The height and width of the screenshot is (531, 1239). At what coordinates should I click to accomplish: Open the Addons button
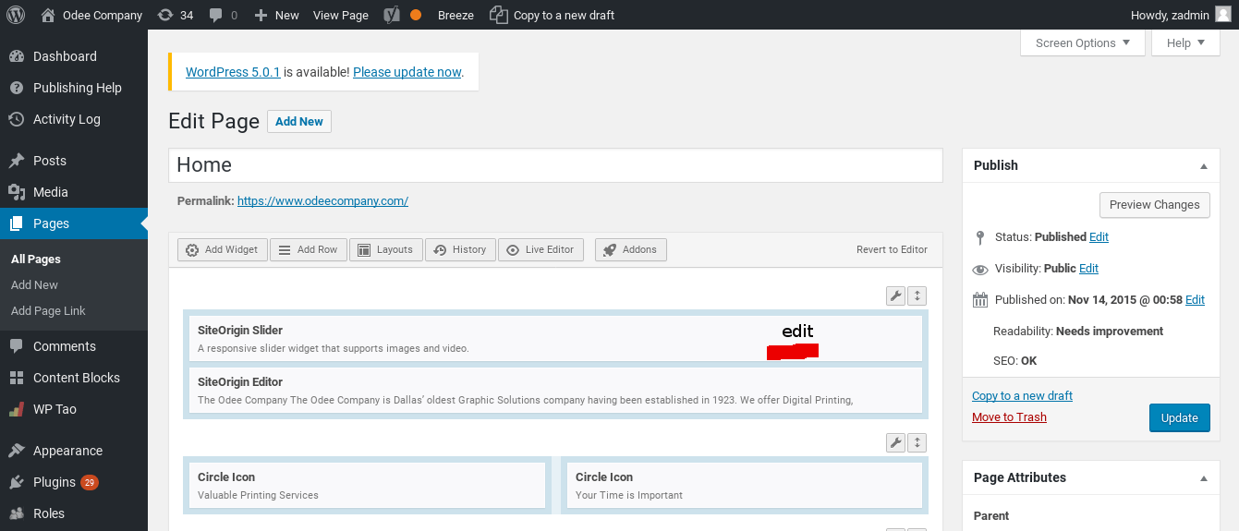(630, 249)
